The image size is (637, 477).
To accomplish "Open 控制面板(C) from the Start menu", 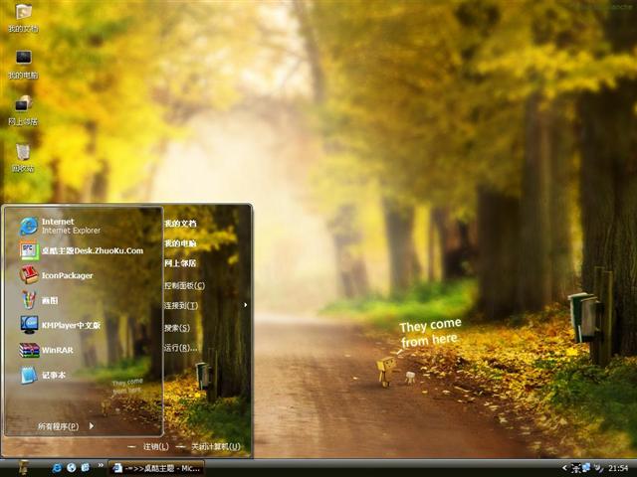I will [x=184, y=285].
